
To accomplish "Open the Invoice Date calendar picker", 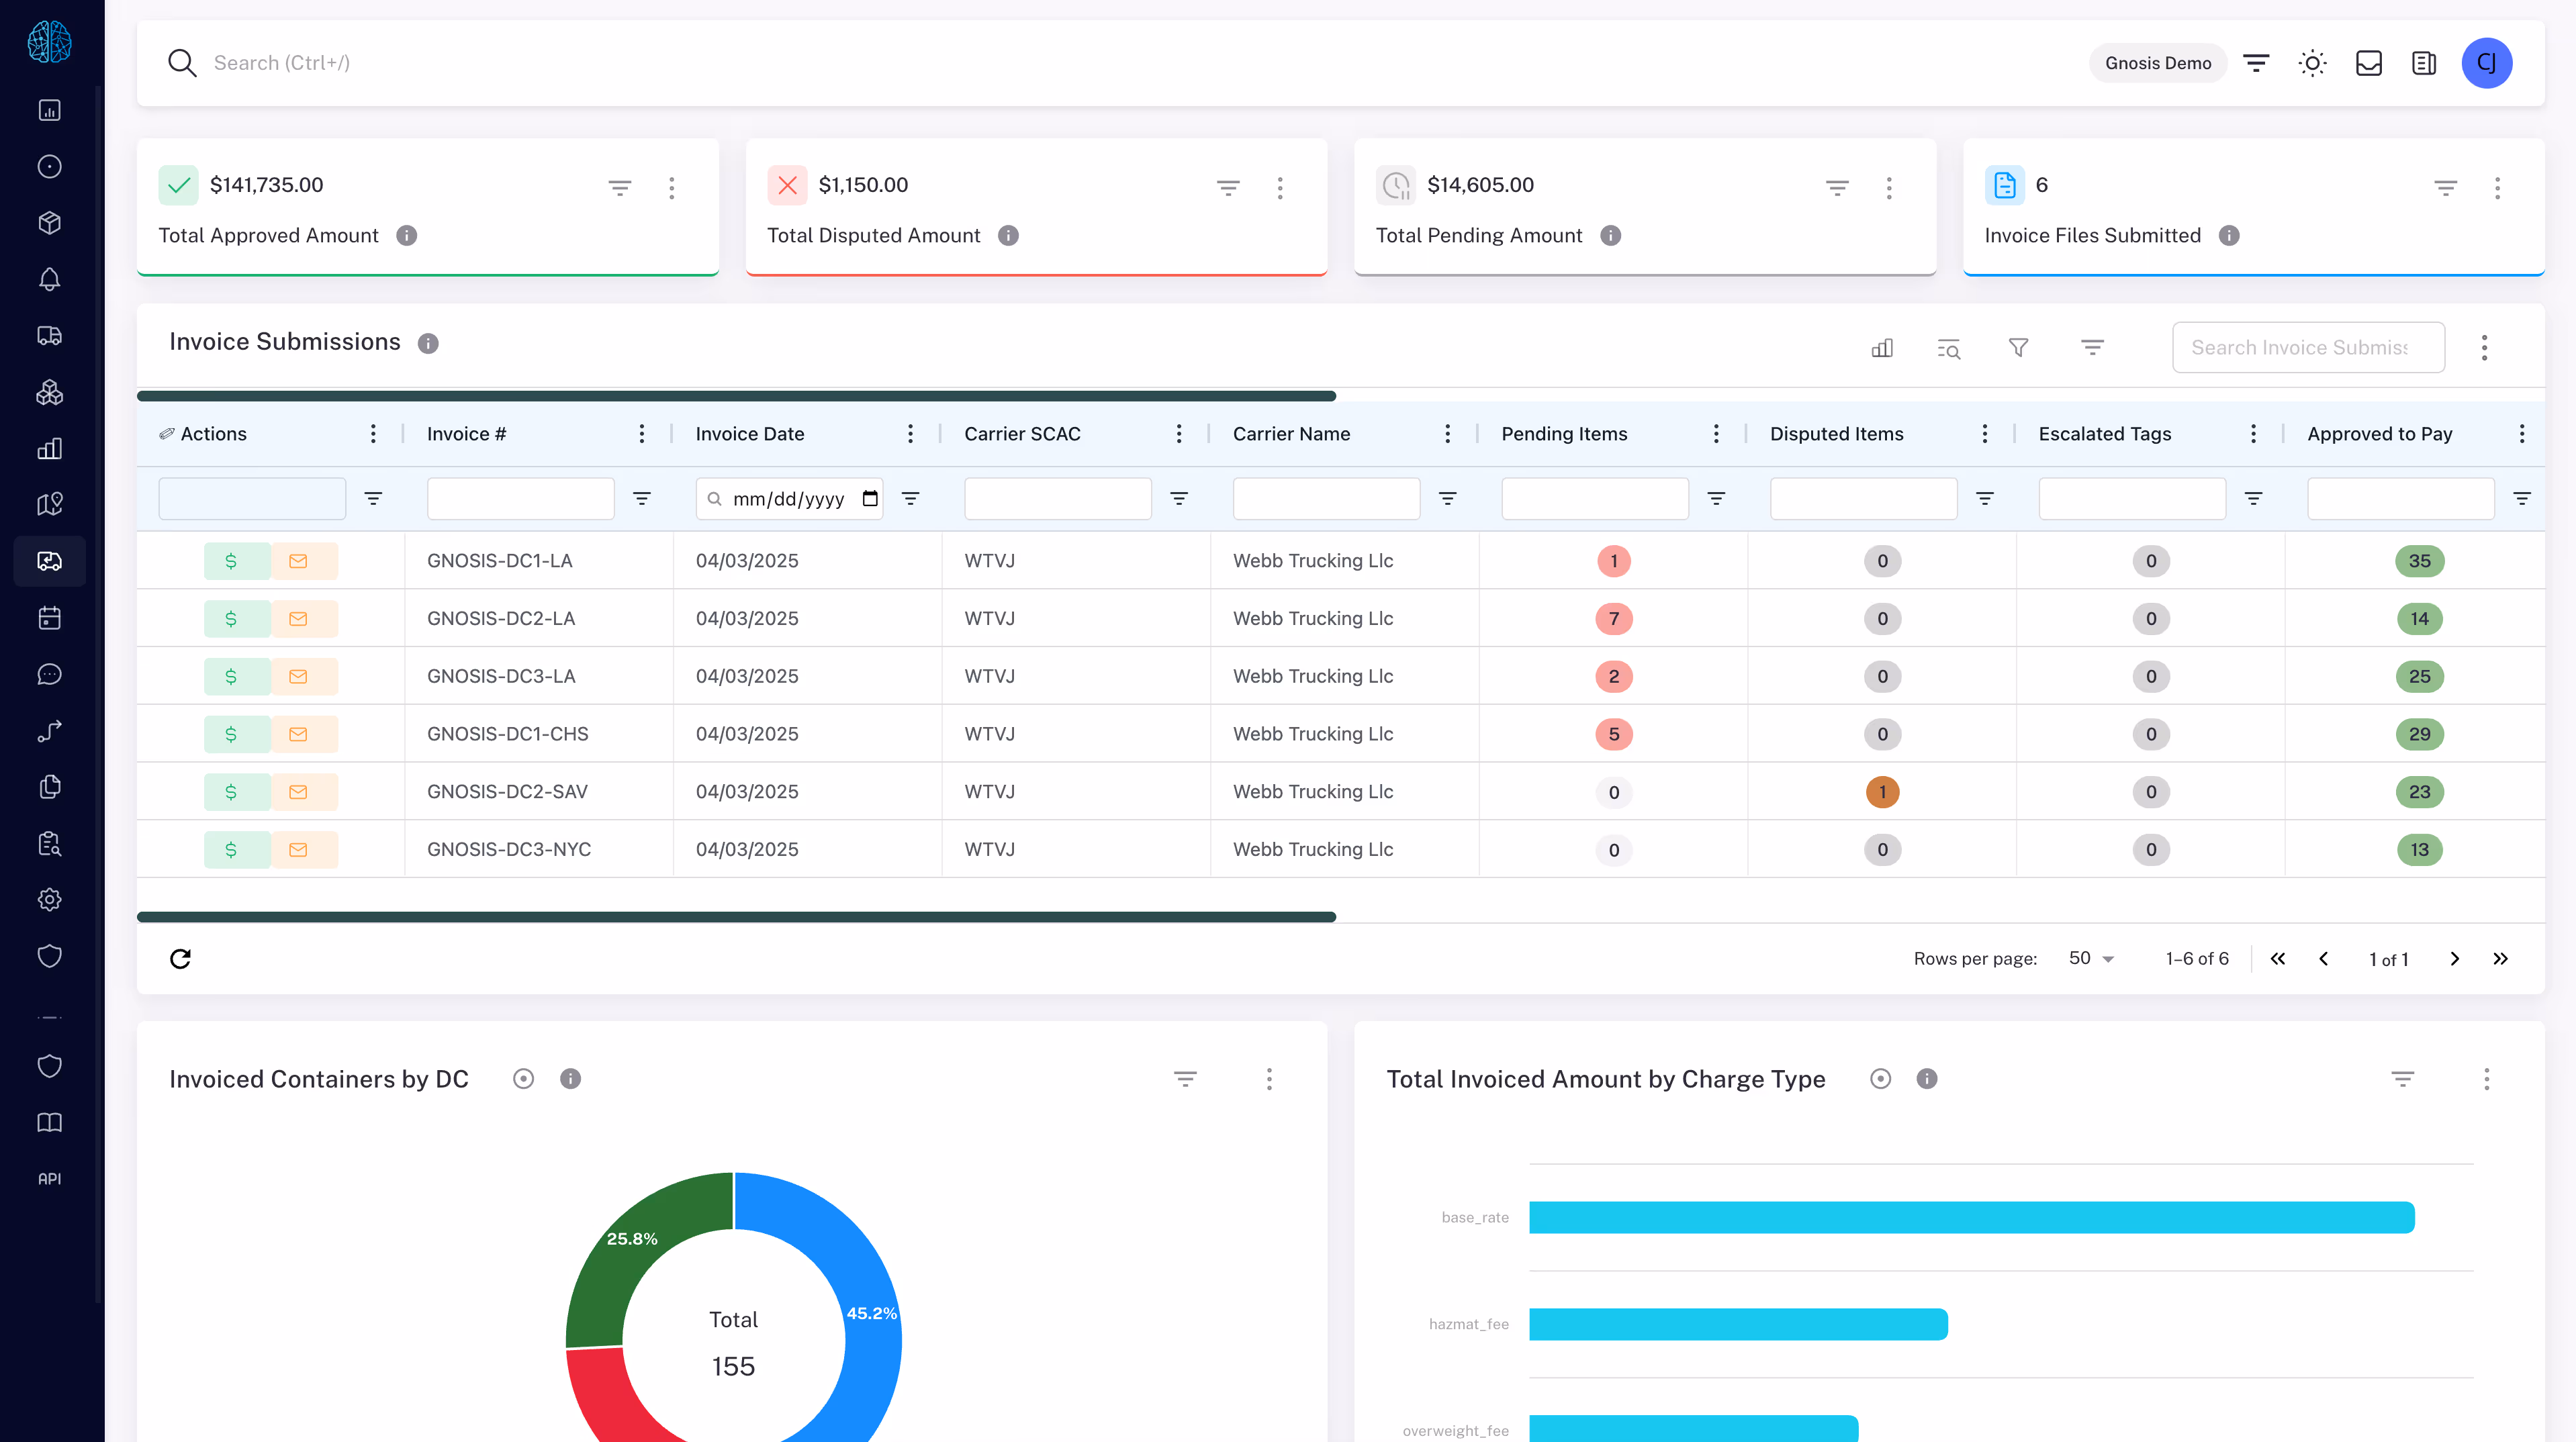I will [x=870, y=498].
